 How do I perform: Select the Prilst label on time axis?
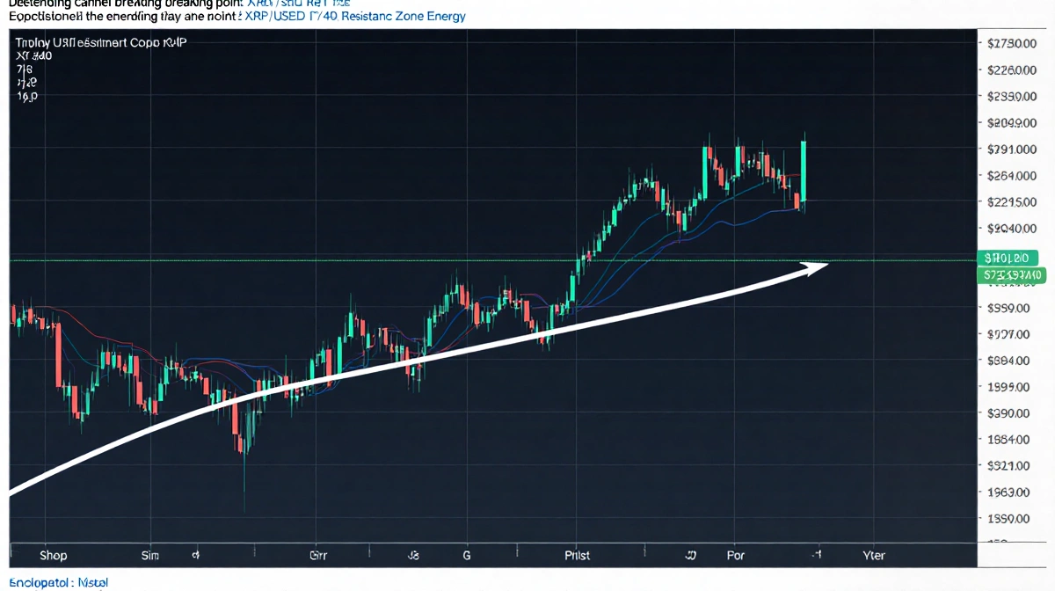[577, 555]
